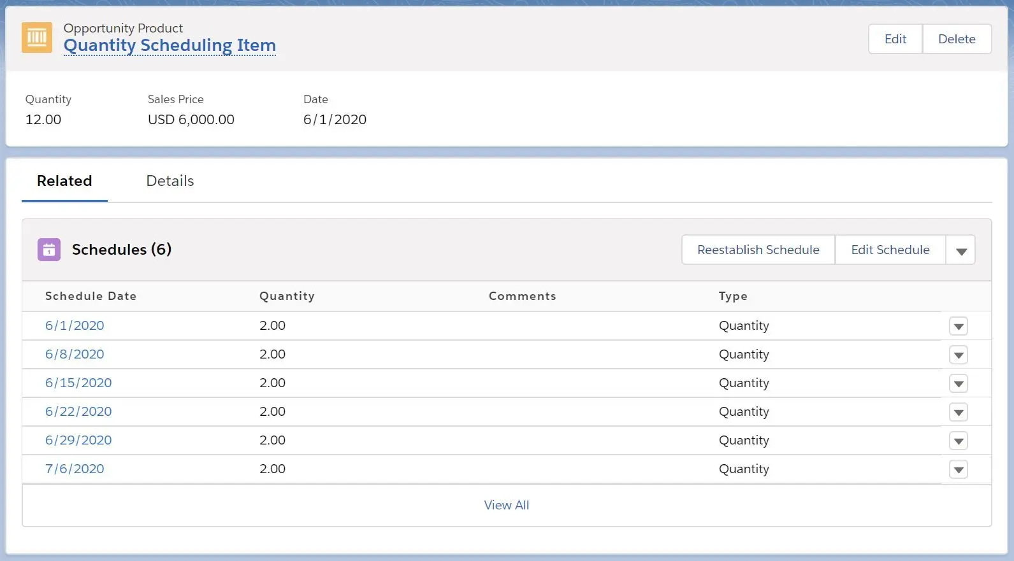Expand row actions for 6/1/2020 schedule
The image size is (1014, 561).
click(959, 326)
